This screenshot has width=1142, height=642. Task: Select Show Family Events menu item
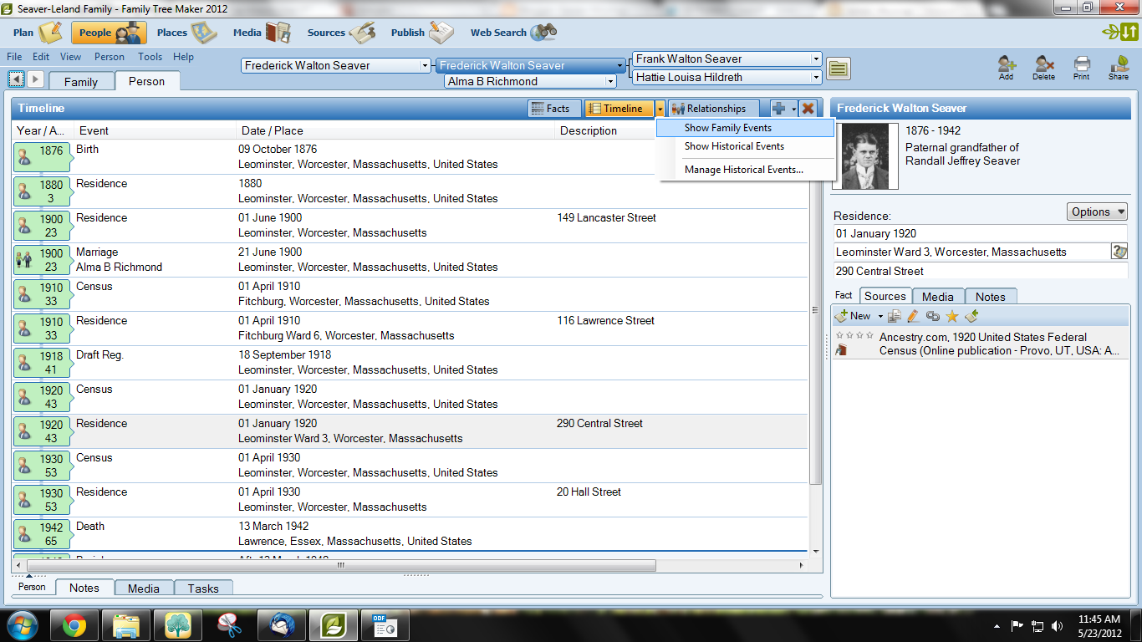tap(746, 128)
